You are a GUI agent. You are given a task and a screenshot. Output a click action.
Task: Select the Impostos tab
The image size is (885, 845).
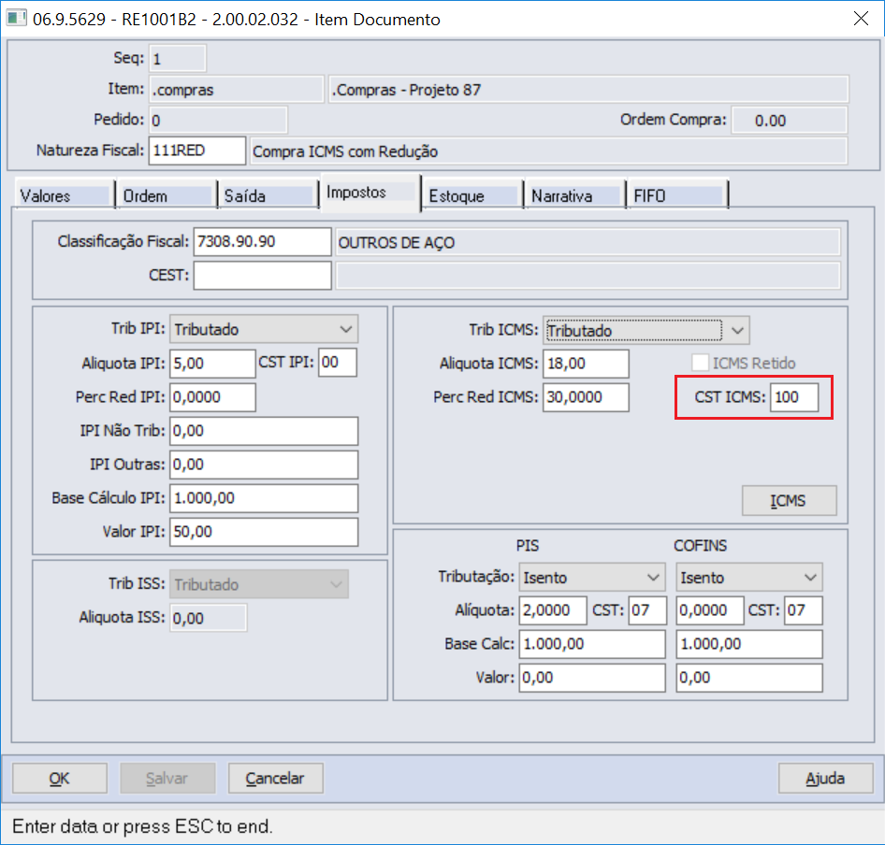pyautogui.click(x=370, y=193)
